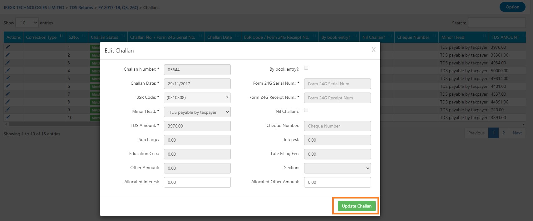Sort by Nil Challan? column

coord(377,37)
